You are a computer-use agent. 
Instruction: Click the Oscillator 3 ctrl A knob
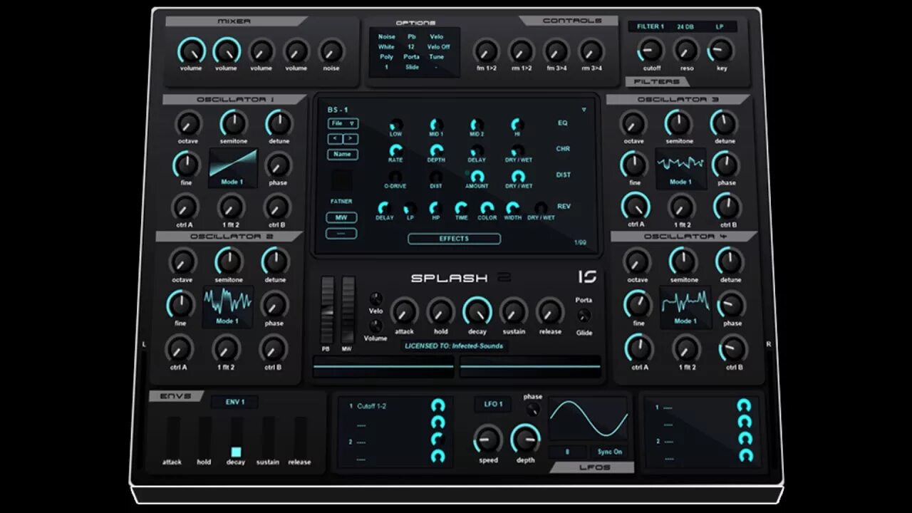(636, 207)
